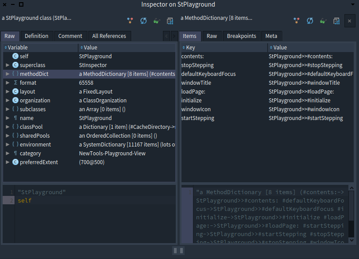Expand the category row

tap(8, 153)
